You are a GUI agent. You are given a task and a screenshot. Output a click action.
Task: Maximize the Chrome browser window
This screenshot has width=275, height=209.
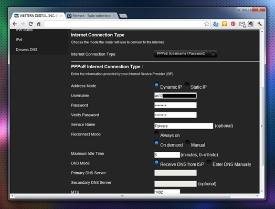point(248,9)
